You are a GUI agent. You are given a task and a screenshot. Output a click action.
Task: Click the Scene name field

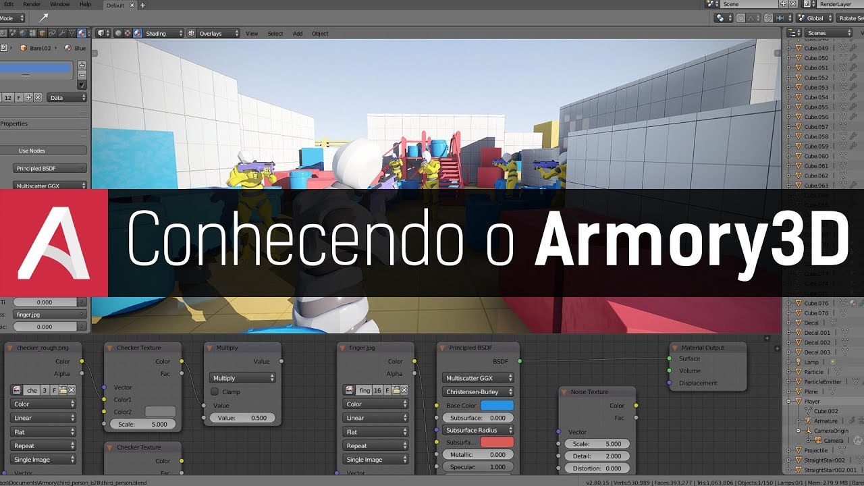[749, 4]
